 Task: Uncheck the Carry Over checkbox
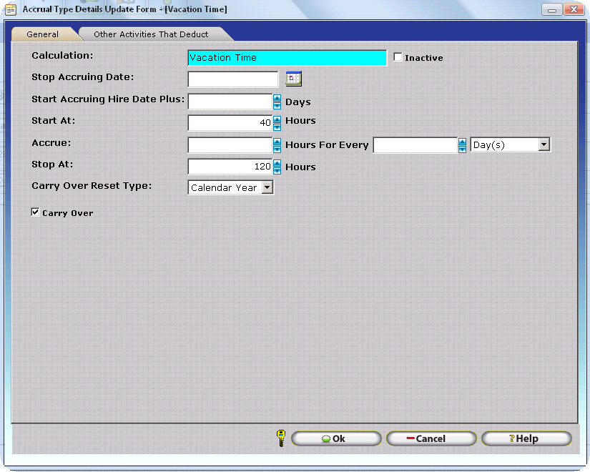pyautogui.click(x=36, y=212)
